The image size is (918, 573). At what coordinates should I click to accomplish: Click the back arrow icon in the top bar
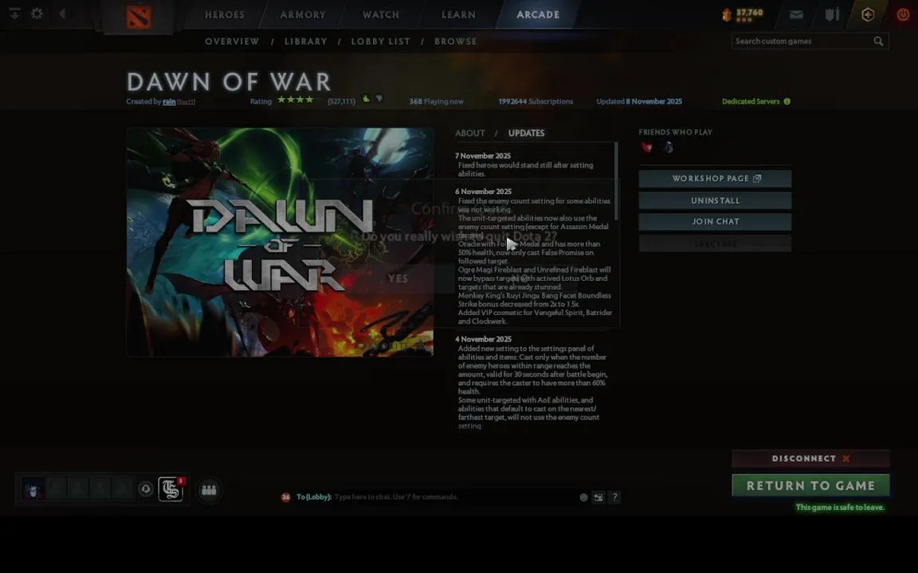62,14
